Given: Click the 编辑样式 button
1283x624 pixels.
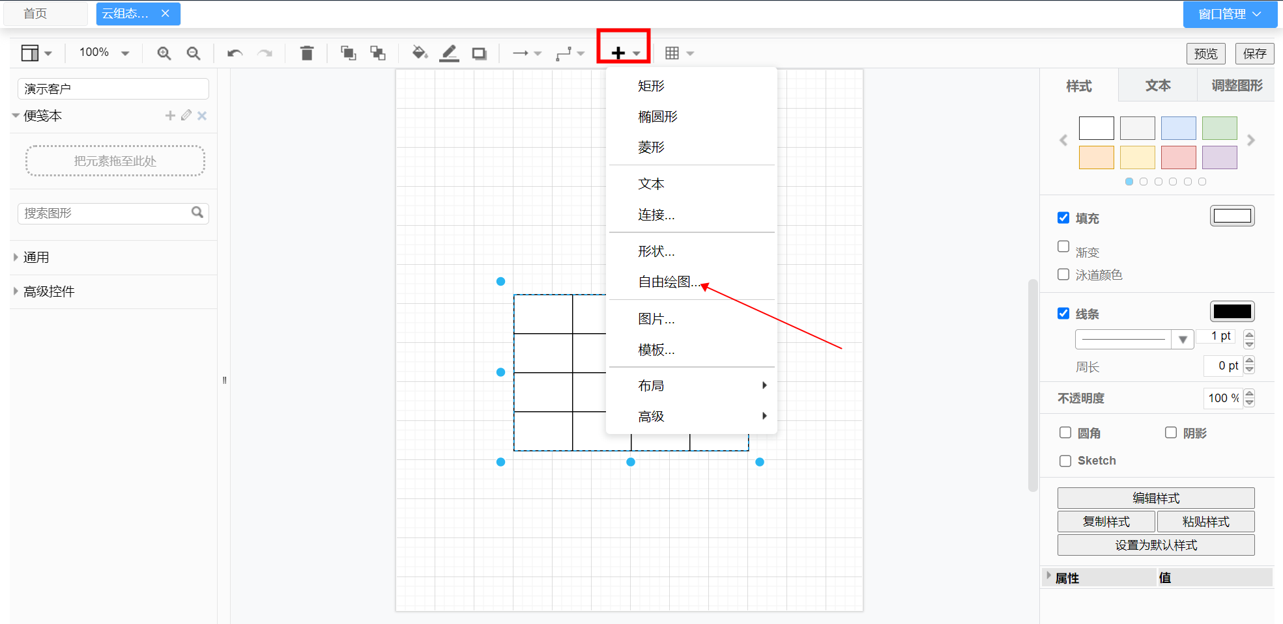Looking at the screenshot, I should (1155, 498).
